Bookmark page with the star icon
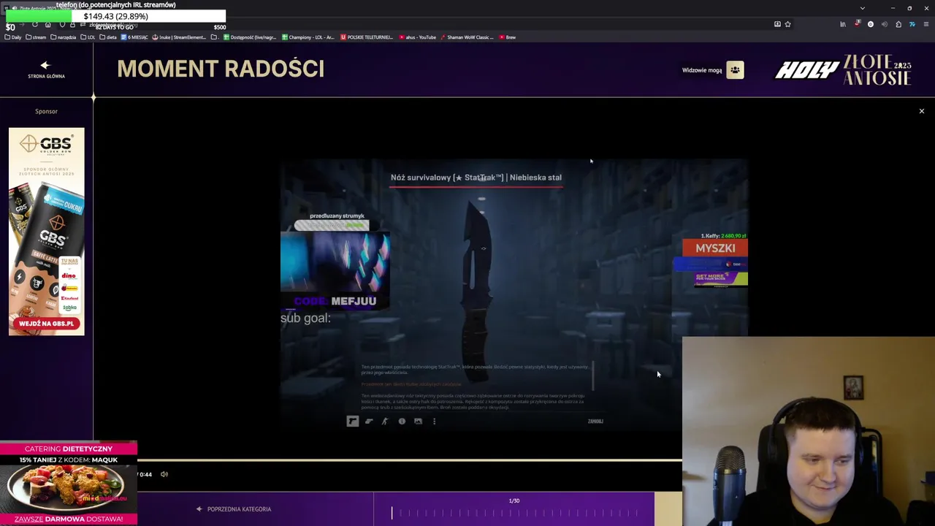The height and width of the screenshot is (526, 935). (787, 24)
